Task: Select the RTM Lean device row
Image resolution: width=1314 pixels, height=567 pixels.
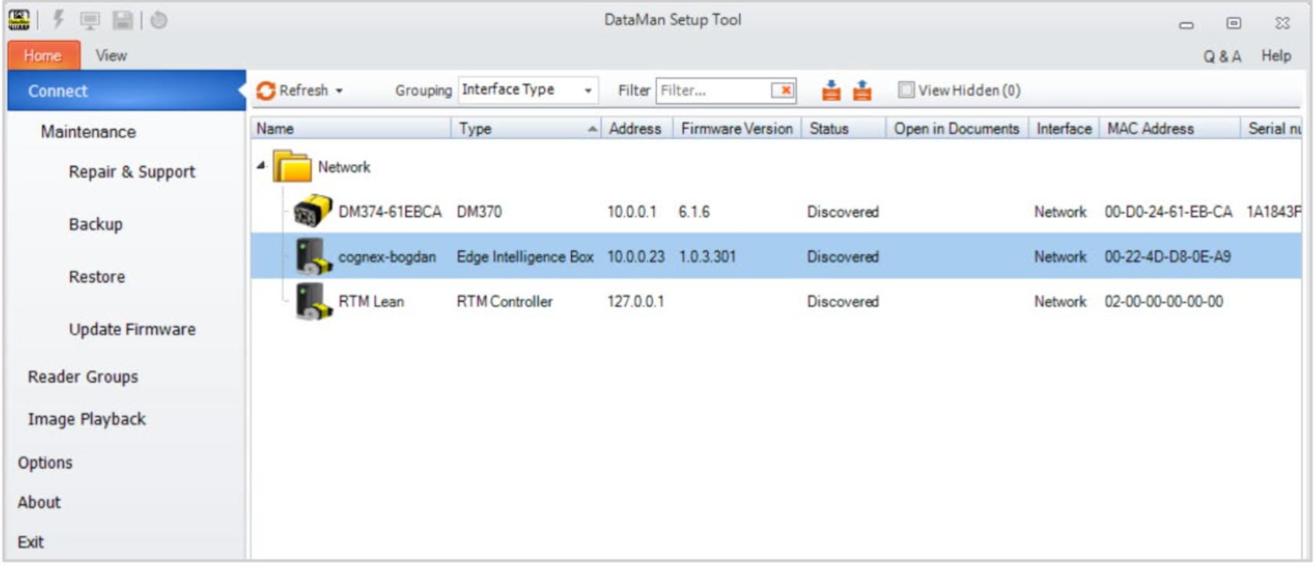Action: [x=371, y=301]
